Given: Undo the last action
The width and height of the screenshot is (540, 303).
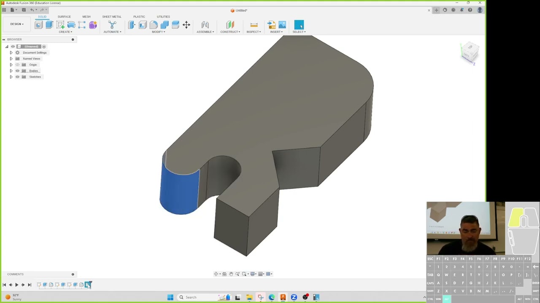Looking at the screenshot, I should coord(32,10).
